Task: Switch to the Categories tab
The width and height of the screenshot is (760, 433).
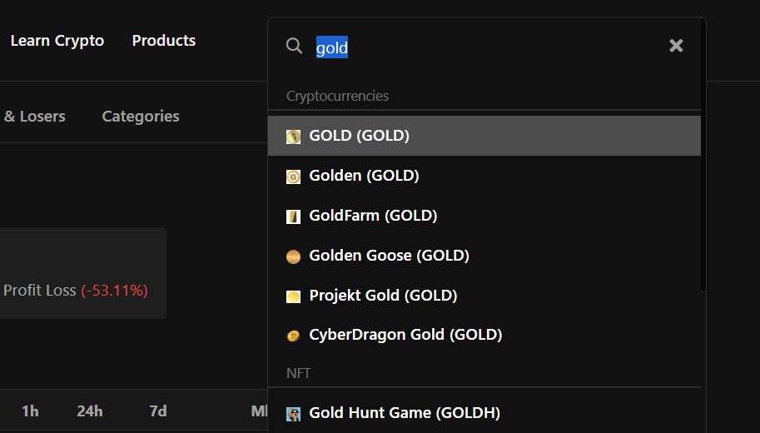Action: (x=141, y=117)
